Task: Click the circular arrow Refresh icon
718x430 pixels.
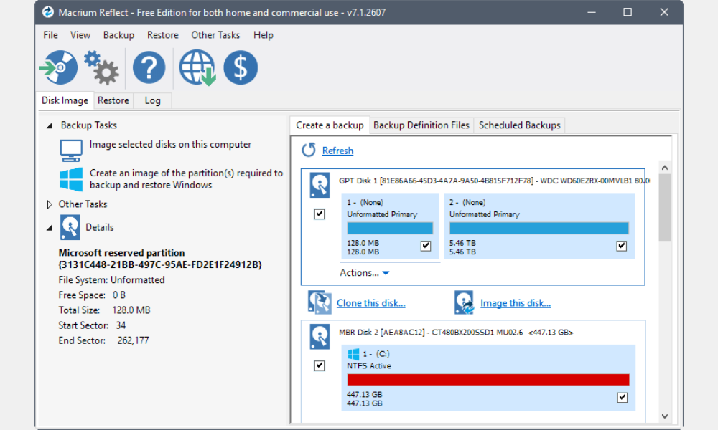Action: 309,150
